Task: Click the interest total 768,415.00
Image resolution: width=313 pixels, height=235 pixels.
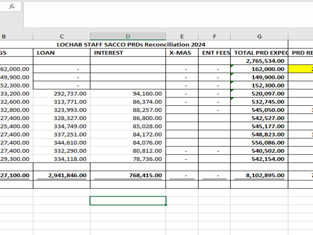Action: tap(128, 175)
